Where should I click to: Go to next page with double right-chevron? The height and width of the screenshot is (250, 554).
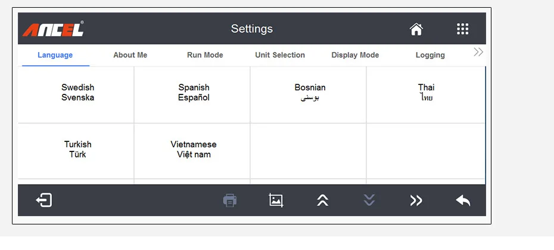pos(416,200)
